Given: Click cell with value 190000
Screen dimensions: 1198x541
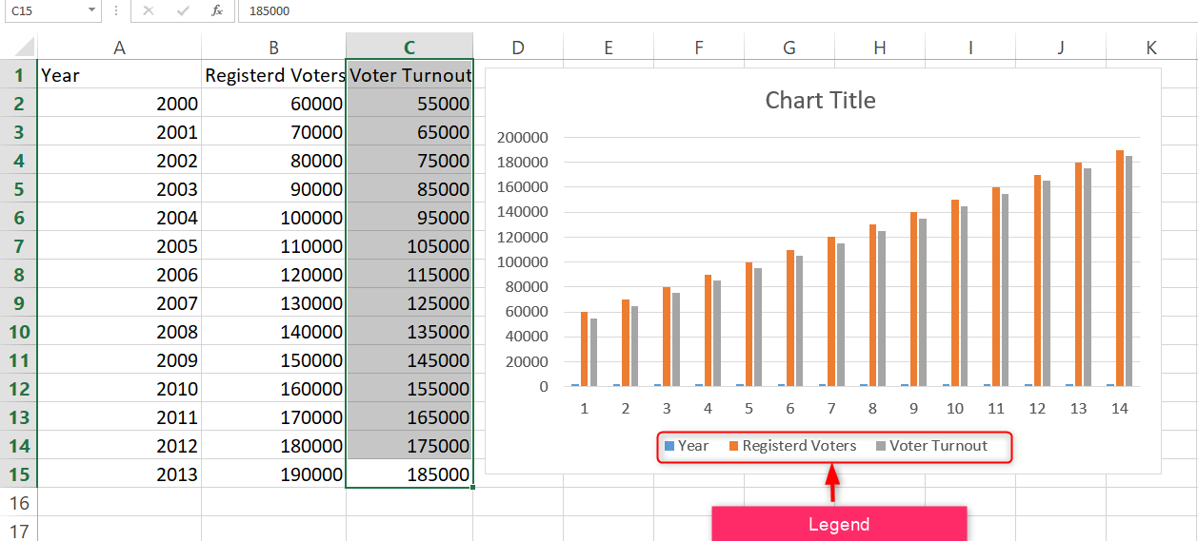Looking at the screenshot, I should click(273, 473).
